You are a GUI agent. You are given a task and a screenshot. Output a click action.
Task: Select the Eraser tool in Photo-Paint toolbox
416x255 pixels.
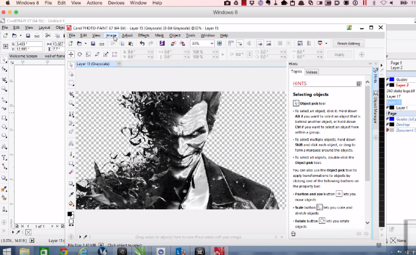(71, 172)
